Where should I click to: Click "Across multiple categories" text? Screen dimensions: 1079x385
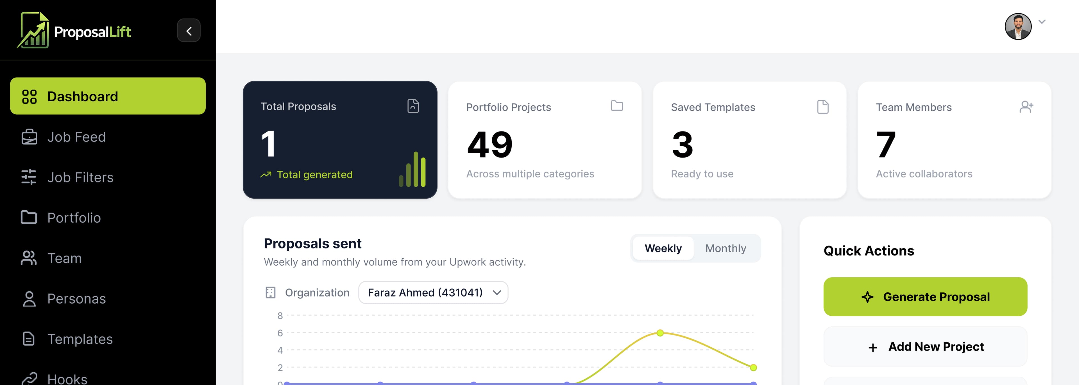click(x=530, y=174)
